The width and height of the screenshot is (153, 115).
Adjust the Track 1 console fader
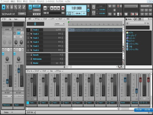tap(32, 80)
